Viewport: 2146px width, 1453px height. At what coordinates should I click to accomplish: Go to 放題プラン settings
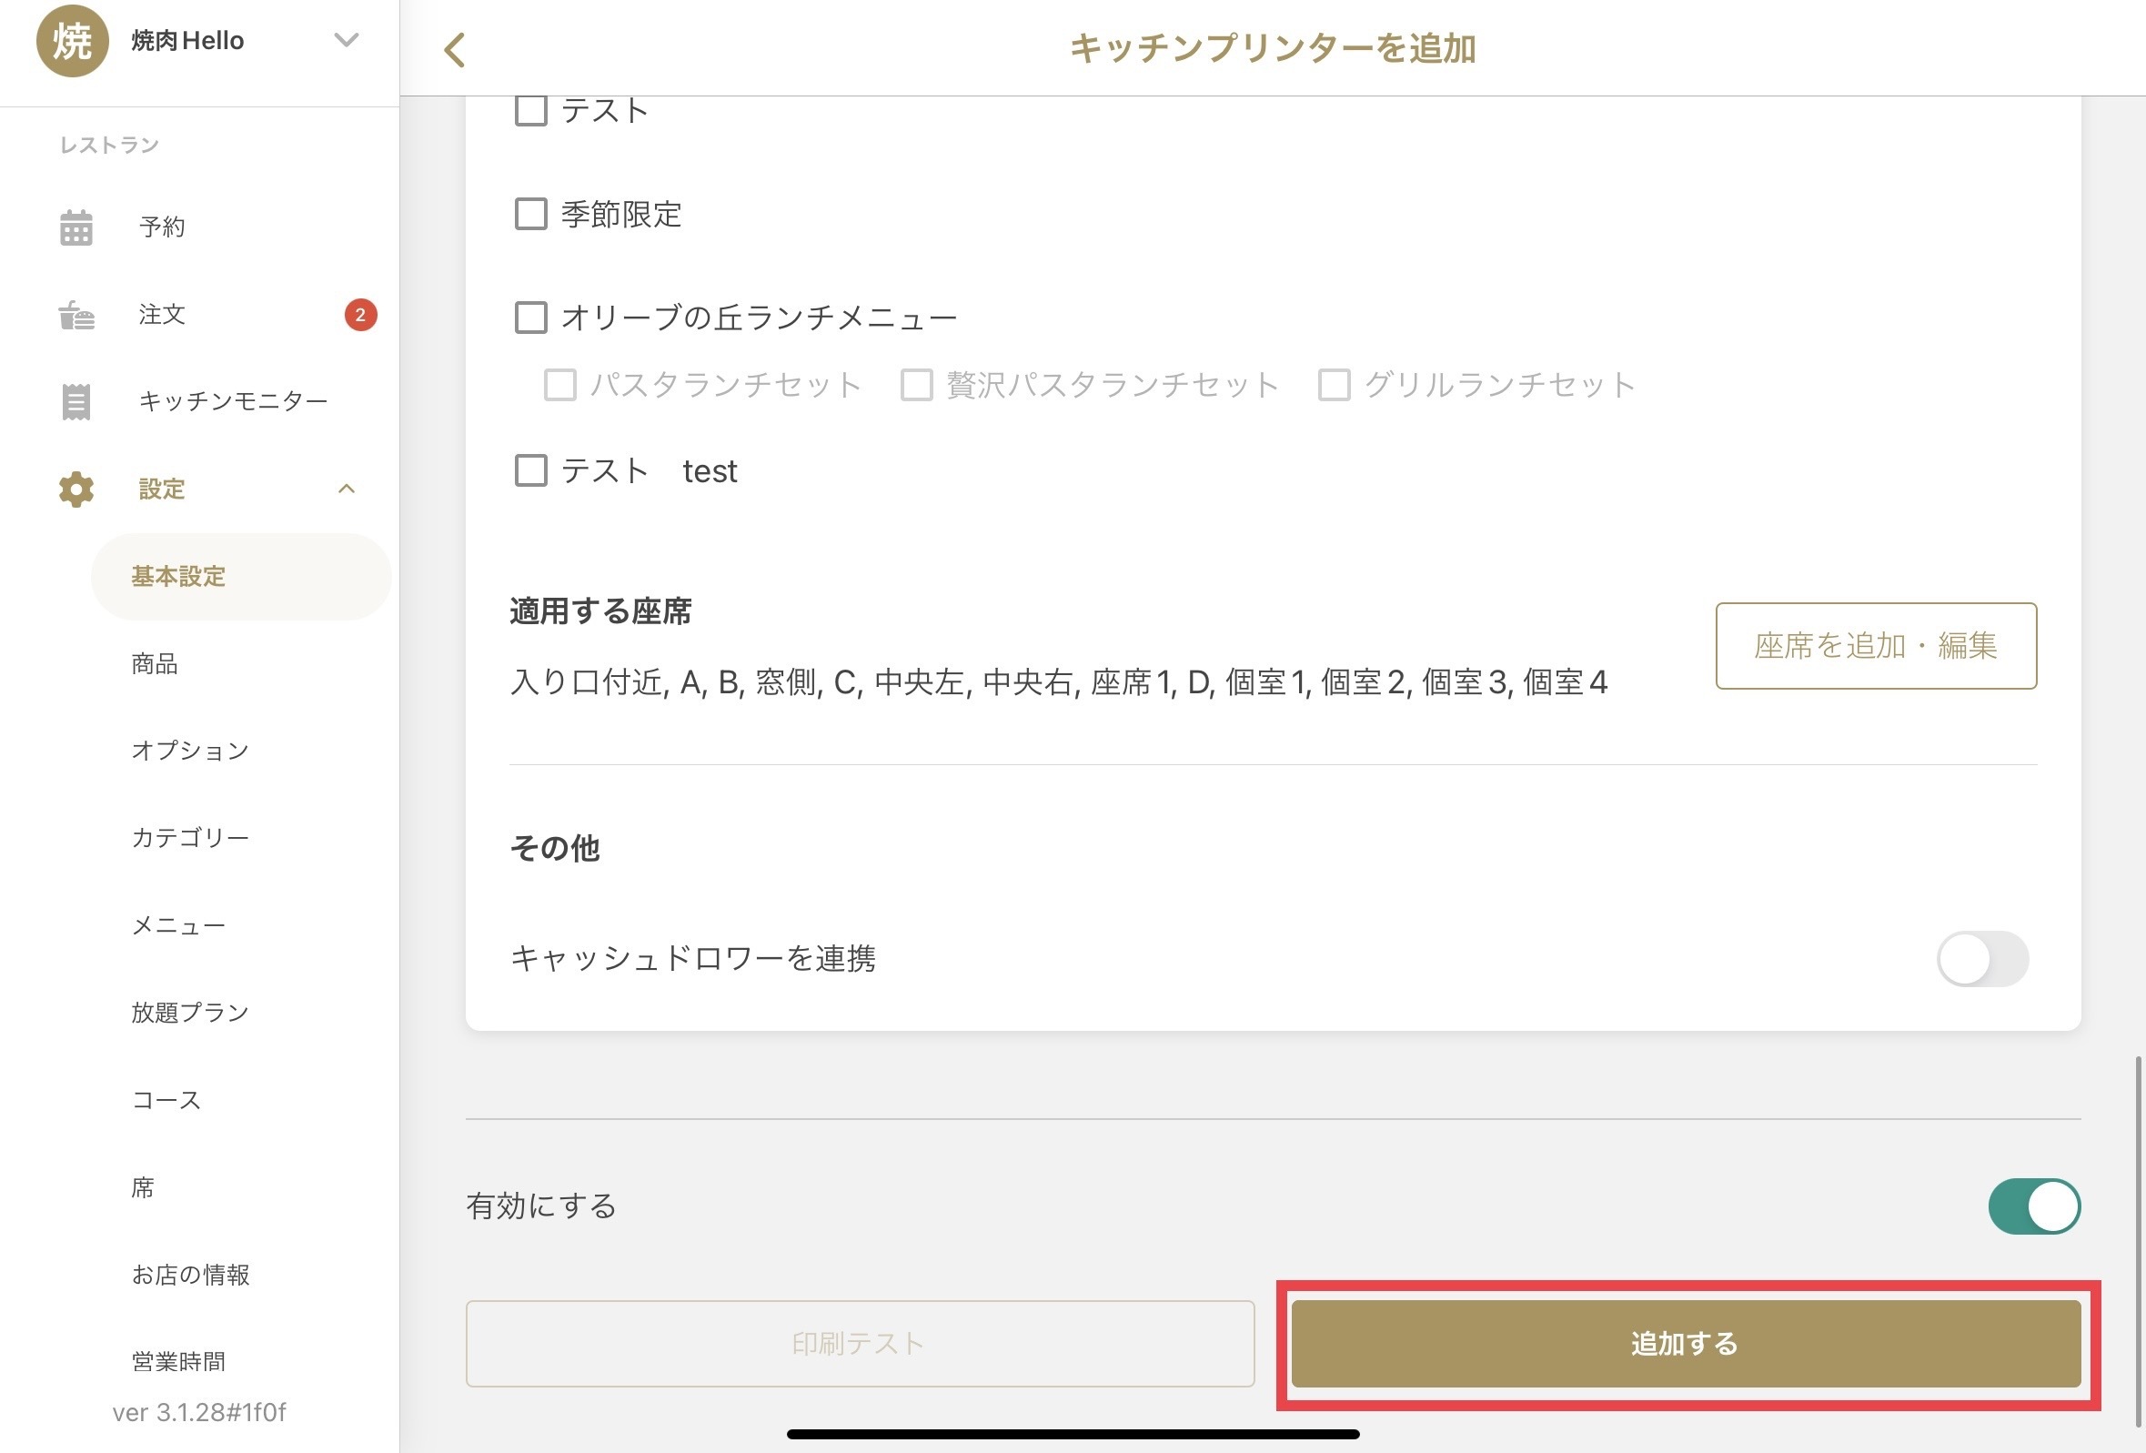(x=190, y=1013)
